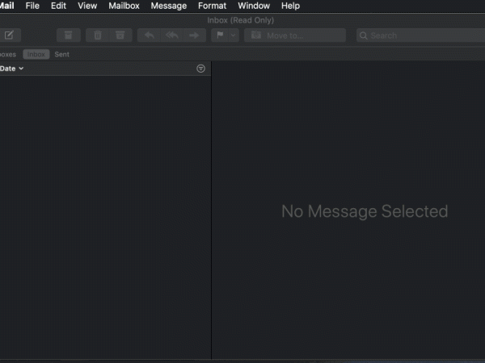Click the junk mail toolbar icon
The height and width of the screenshot is (363, 485).
click(x=120, y=35)
